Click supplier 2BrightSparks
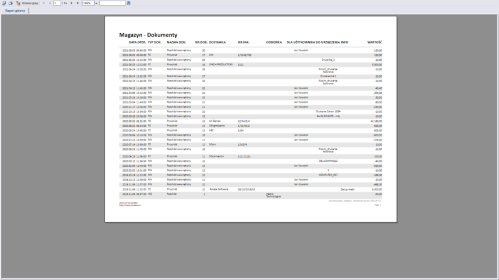The image size is (499, 280). tap(216, 126)
